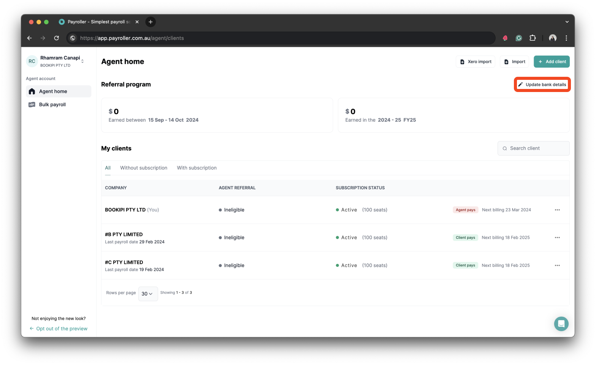Click the Xero import button
Screen dimensions: 596x365
476,62
